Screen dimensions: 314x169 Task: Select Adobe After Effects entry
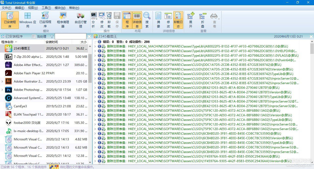[x=44, y=65]
